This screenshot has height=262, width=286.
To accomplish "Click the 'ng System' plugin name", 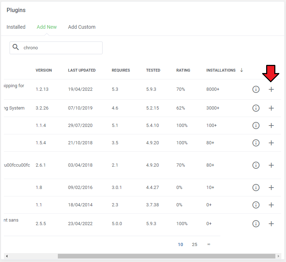I will [14, 108].
